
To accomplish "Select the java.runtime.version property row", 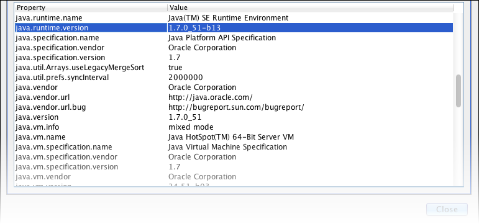I will (234, 28).
